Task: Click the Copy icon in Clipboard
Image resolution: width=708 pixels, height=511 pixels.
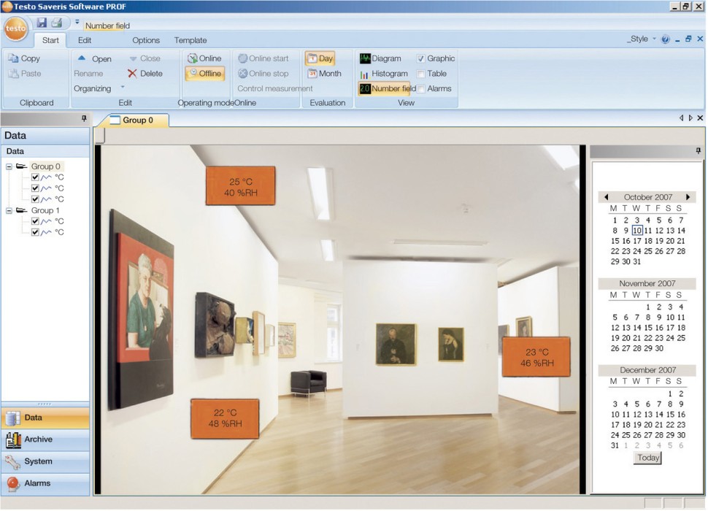Action: (14, 58)
